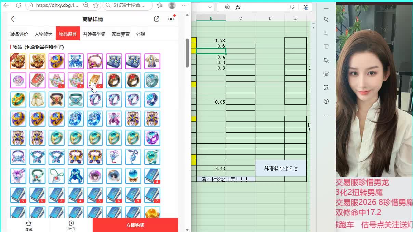Click the spreadsheet formula bar input
The height and width of the screenshot is (232, 413).
pos(265,7)
